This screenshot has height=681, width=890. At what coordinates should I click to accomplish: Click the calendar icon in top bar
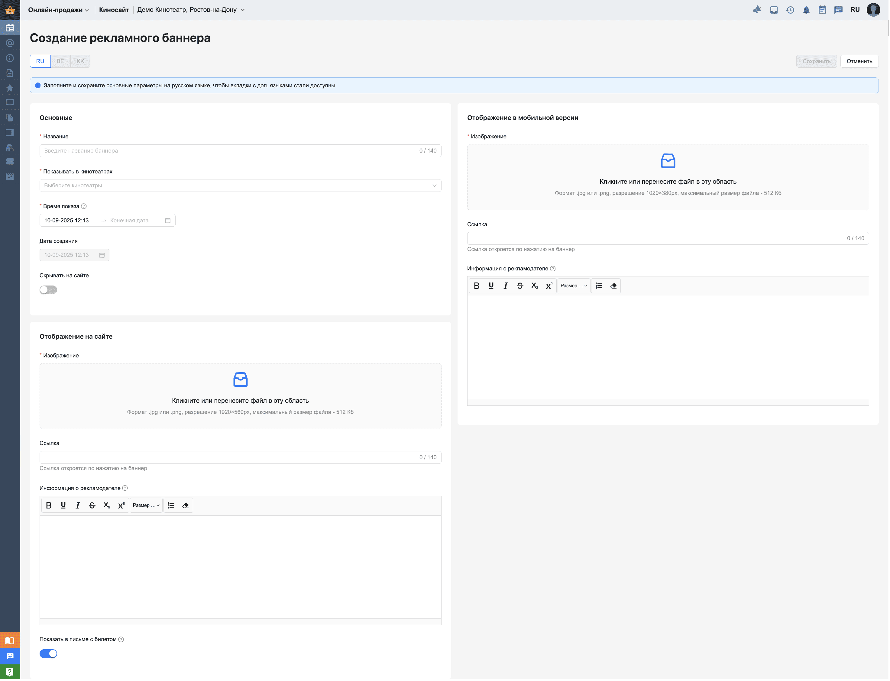click(x=823, y=10)
